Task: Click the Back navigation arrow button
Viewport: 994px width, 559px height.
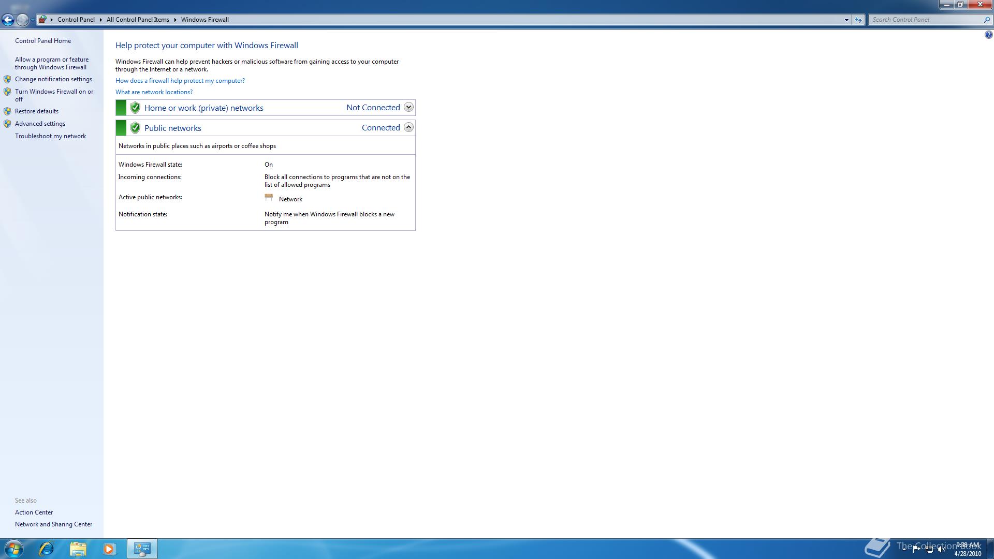Action: click(x=8, y=20)
